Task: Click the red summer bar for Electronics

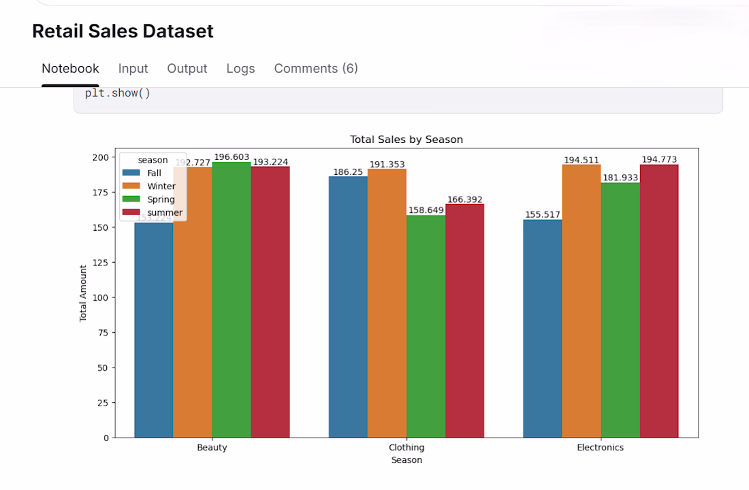Action: pyautogui.click(x=659, y=301)
